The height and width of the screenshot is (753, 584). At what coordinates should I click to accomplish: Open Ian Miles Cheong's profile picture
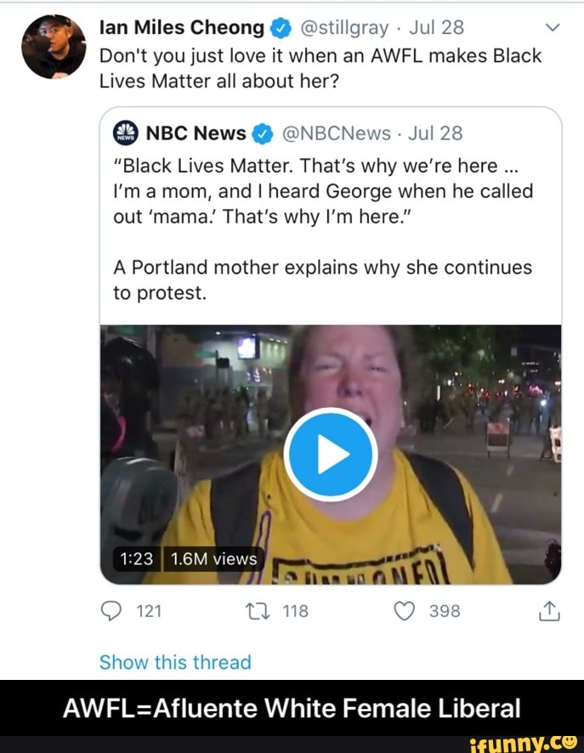point(54,47)
